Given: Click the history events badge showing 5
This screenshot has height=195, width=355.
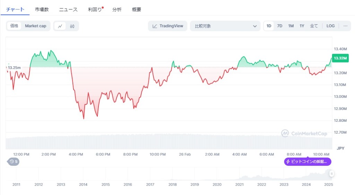Looking at the screenshot, I should tap(14, 161).
